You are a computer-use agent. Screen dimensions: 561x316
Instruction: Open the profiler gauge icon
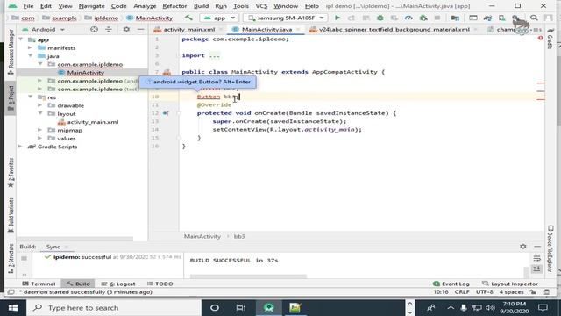(408, 18)
